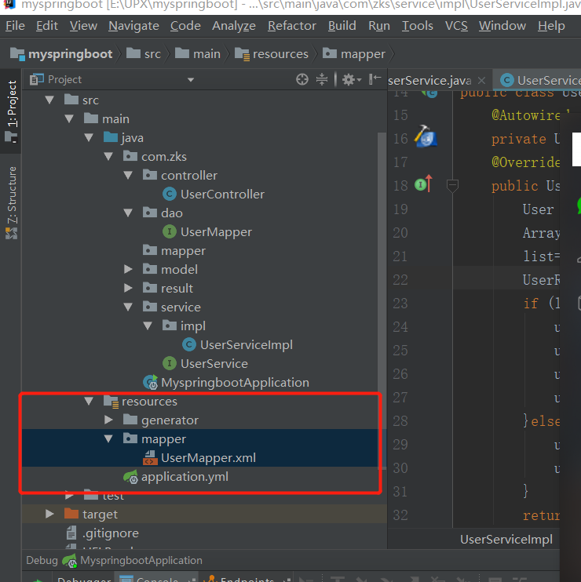Expand the generator folder arrow
Image resolution: width=581 pixels, height=582 pixels.
(x=108, y=420)
